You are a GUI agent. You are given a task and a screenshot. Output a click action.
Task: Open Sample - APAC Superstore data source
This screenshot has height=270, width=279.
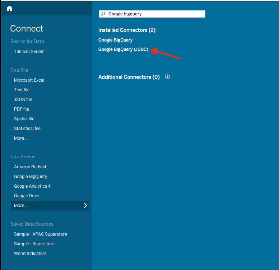click(x=41, y=234)
